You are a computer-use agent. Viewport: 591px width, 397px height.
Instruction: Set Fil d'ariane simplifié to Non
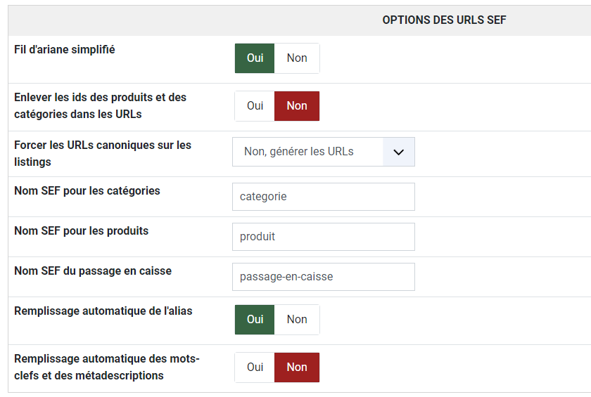297,58
